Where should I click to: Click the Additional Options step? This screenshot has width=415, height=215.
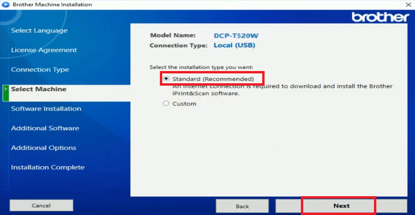(x=44, y=148)
